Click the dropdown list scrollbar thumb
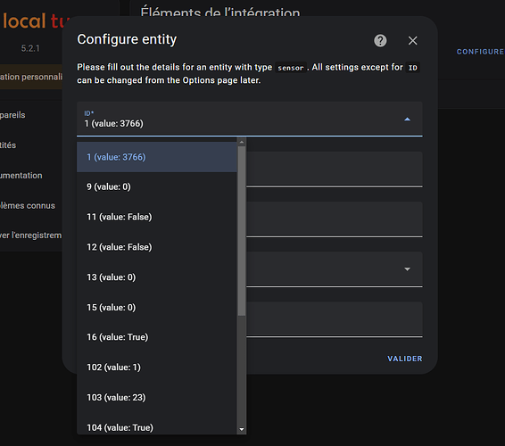505x446 pixels. pos(242,231)
